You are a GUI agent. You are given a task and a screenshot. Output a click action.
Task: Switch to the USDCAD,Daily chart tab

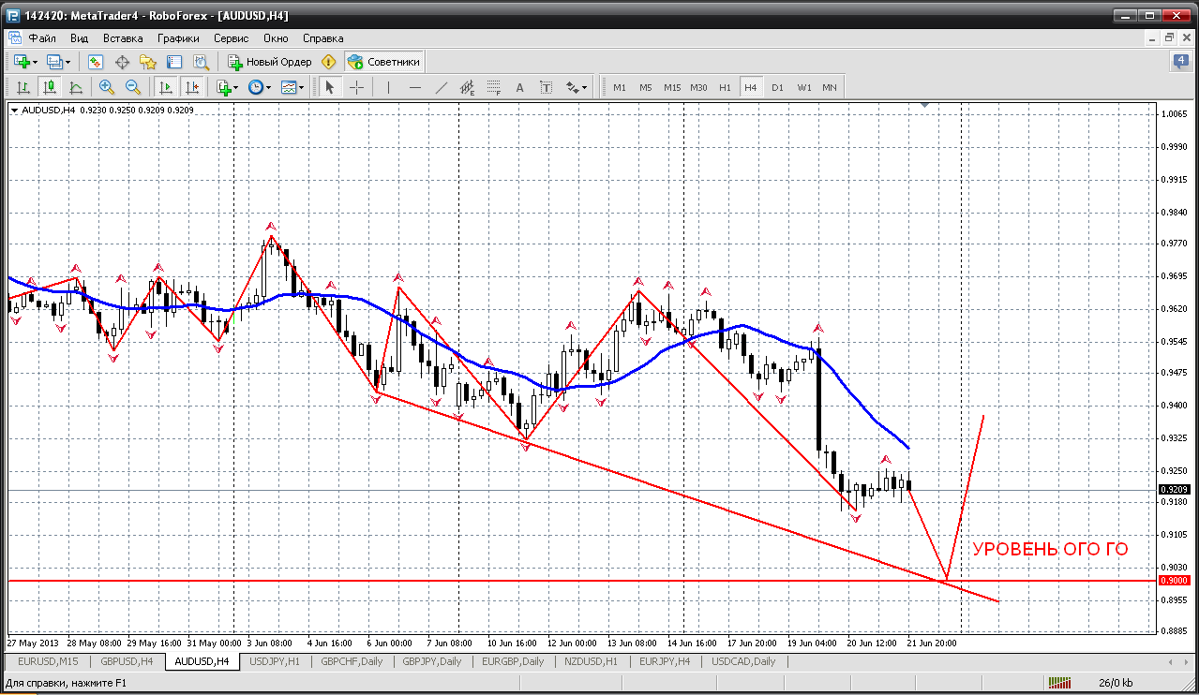743,661
